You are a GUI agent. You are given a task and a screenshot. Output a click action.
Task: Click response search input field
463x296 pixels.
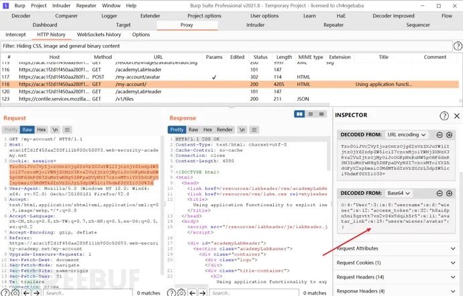(254, 293)
